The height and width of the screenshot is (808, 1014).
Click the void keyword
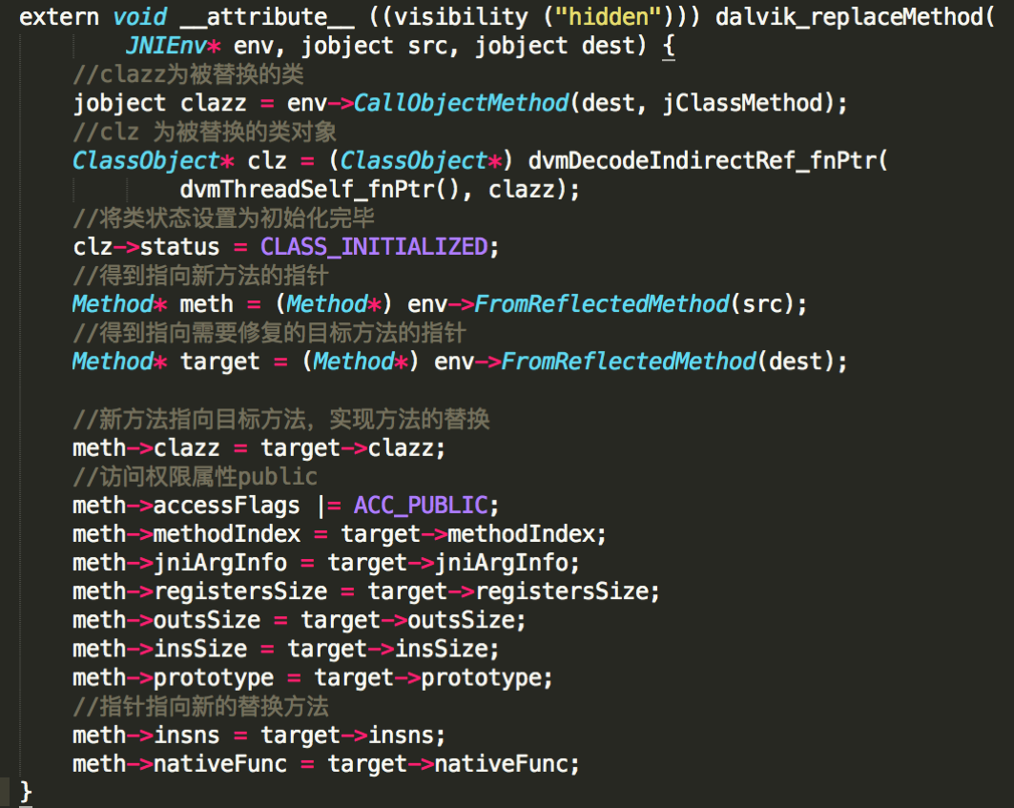(139, 17)
